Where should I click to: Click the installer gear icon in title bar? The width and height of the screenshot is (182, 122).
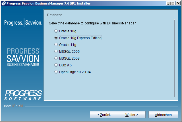click(4, 3)
